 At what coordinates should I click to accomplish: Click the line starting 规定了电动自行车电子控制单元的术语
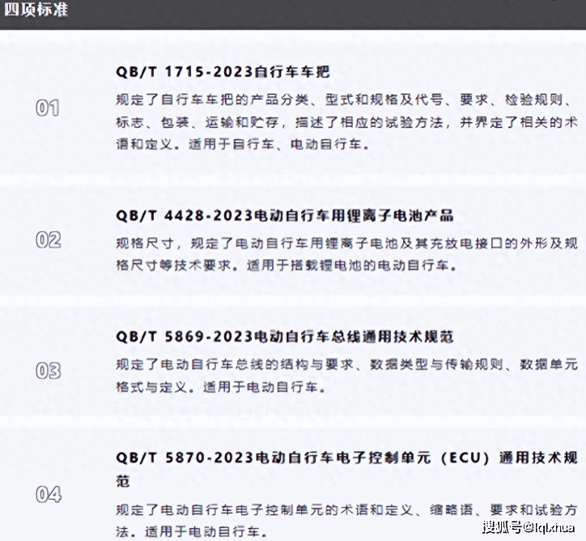tap(346, 510)
